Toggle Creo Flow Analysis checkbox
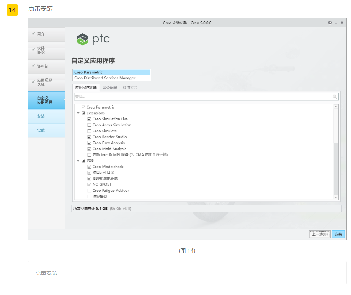This screenshot has width=351, height=295. 89,143
